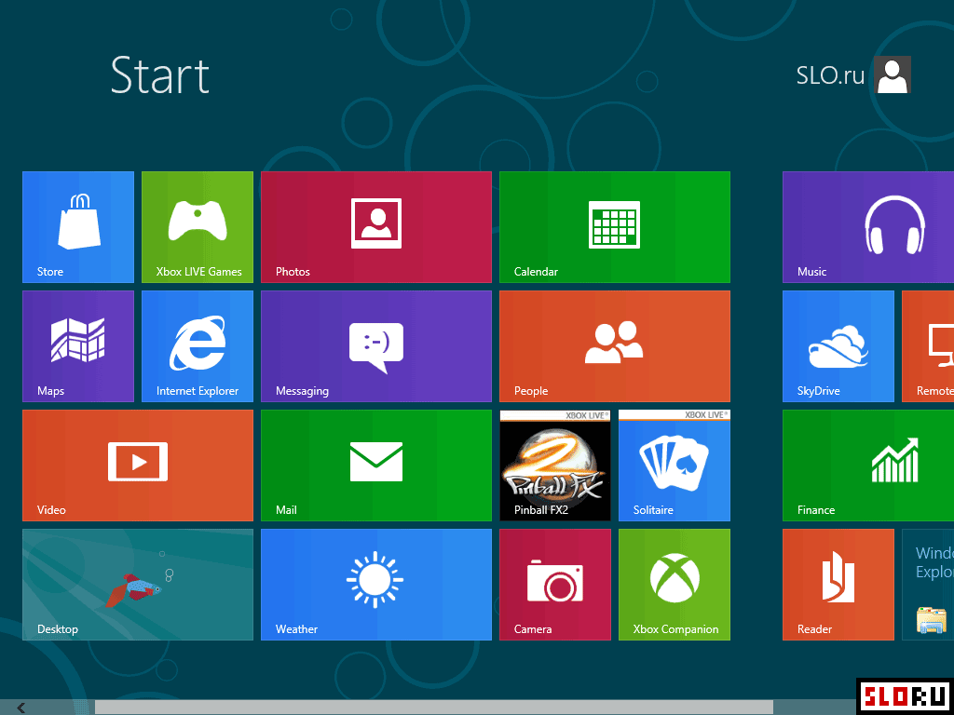Open the Photos tile
The height and width of the screenshot is (715, 954).
tap(376, 227)
